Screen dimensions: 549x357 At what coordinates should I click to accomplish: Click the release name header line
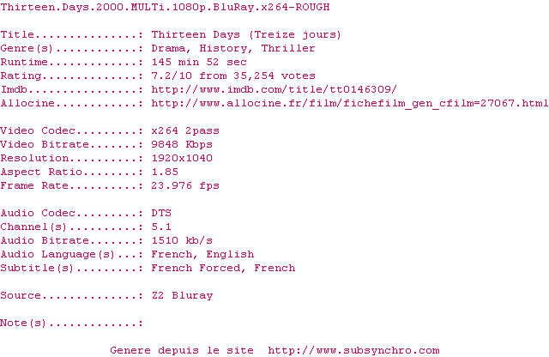tap(165, 8)
